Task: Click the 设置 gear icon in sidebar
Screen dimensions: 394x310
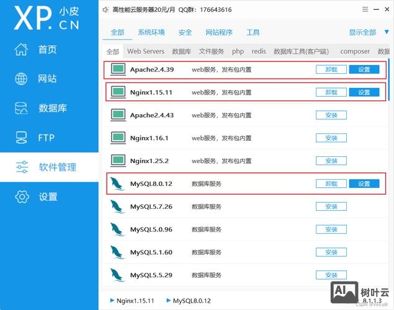Action: point(22,197)
